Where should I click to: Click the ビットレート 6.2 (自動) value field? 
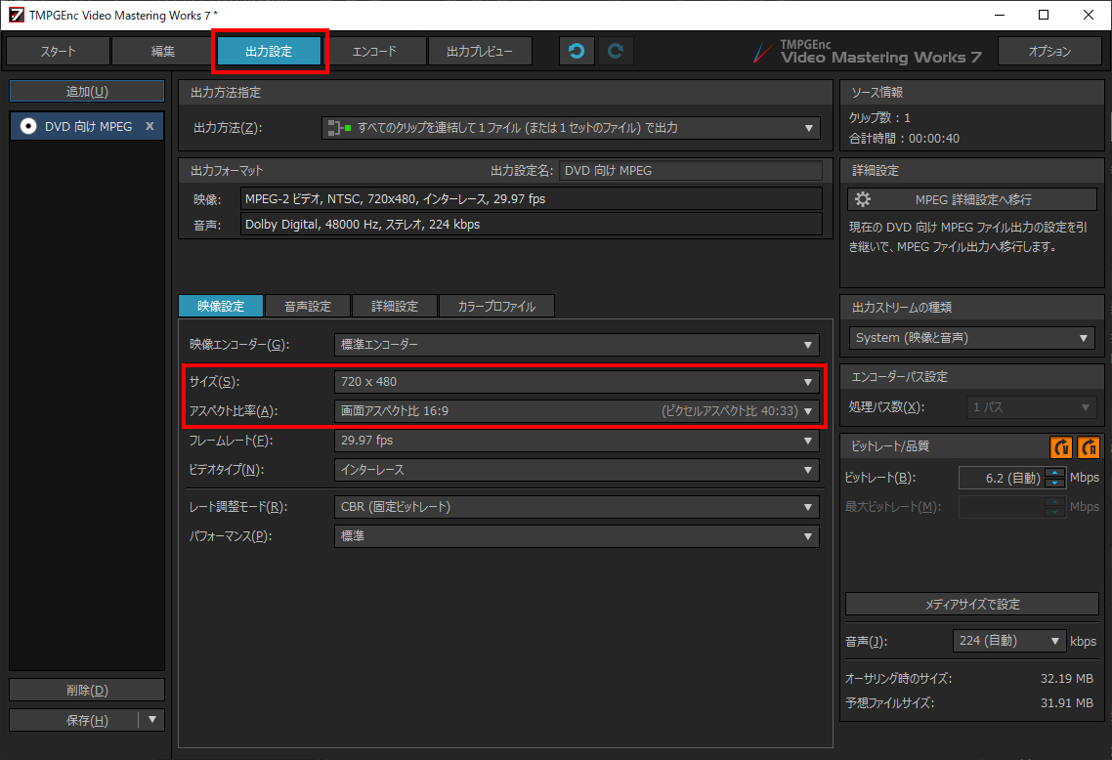[1002, 478]
